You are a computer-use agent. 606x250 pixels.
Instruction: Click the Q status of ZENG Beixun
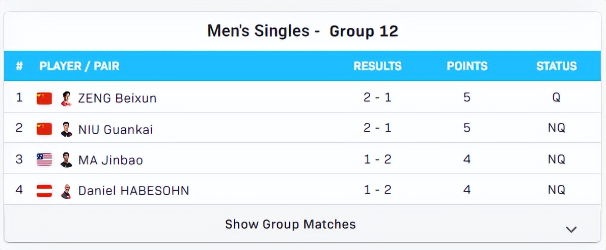coord(556,98)
